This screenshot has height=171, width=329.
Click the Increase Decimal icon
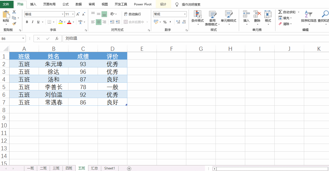click(x=178, y=22)
